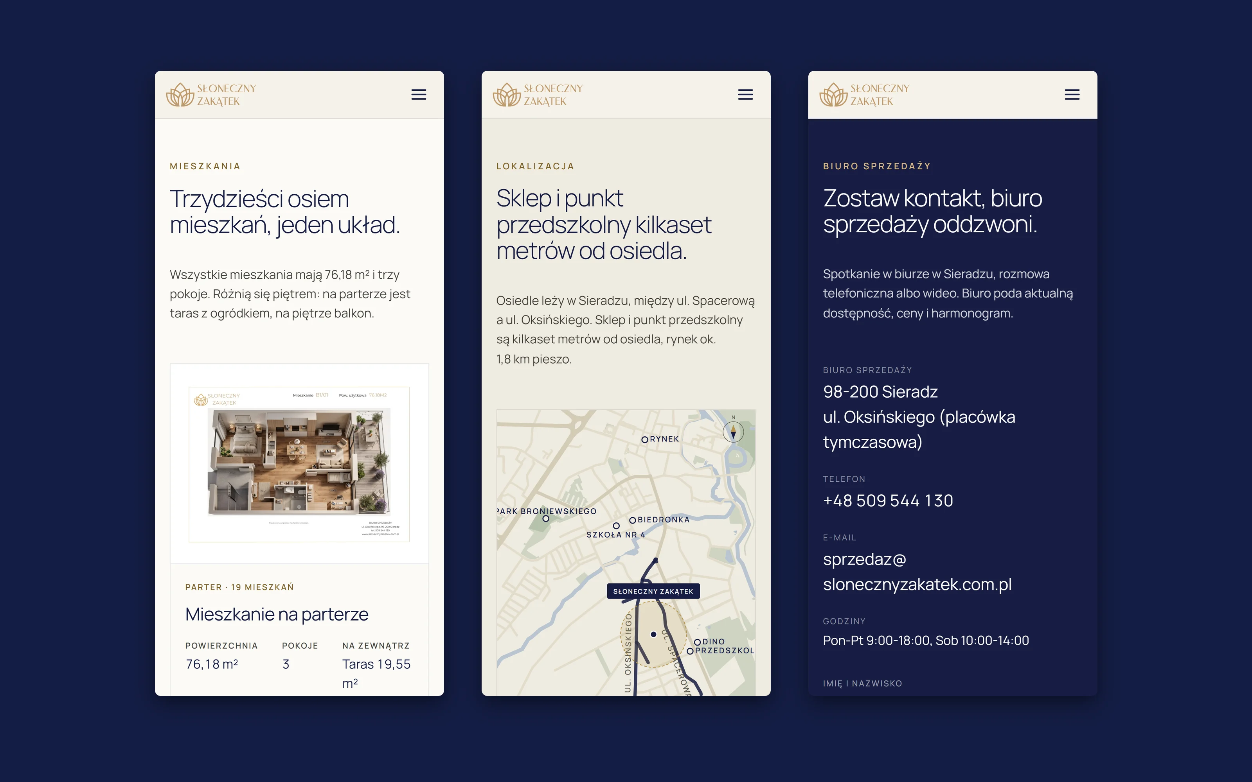Click Mieszkanie na parterze card title
Viewport: 1252px width, 782px height.
(277, 614)
